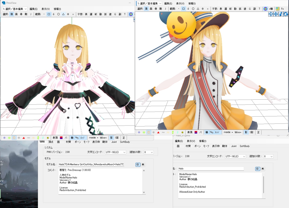Toggle 影 shadow in left bottom toolbar
The image size is (289, 208).
[111, 138]
